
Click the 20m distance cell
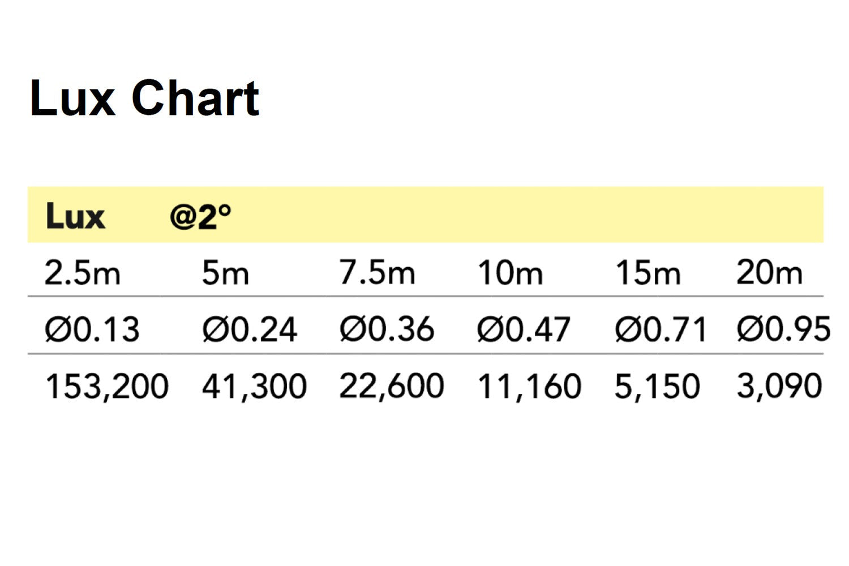point(769,273)
